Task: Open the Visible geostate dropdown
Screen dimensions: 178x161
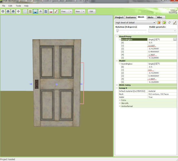Action: [162, 31]
